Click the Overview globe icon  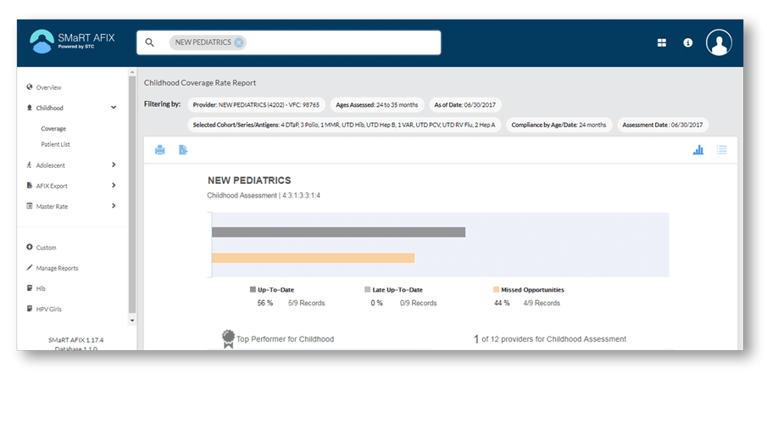point(30,87)
